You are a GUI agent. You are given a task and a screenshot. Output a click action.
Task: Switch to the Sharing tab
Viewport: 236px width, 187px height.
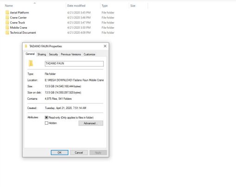(x=42, y=54)
